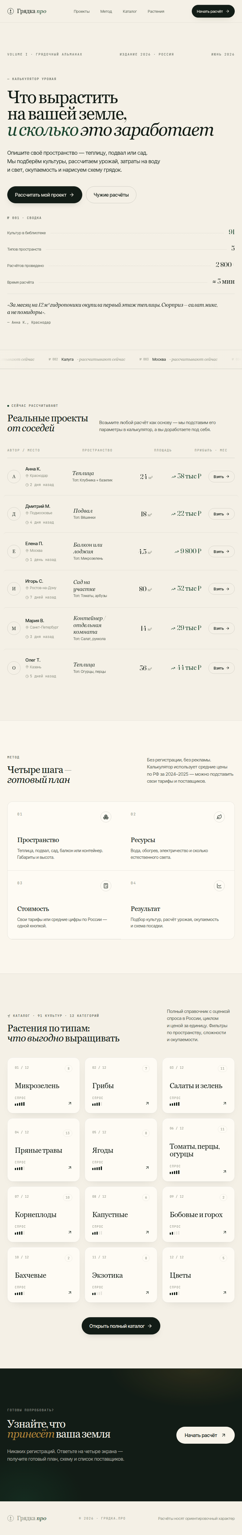Click the Начать расчёт button in dark footer banner

205,1435
